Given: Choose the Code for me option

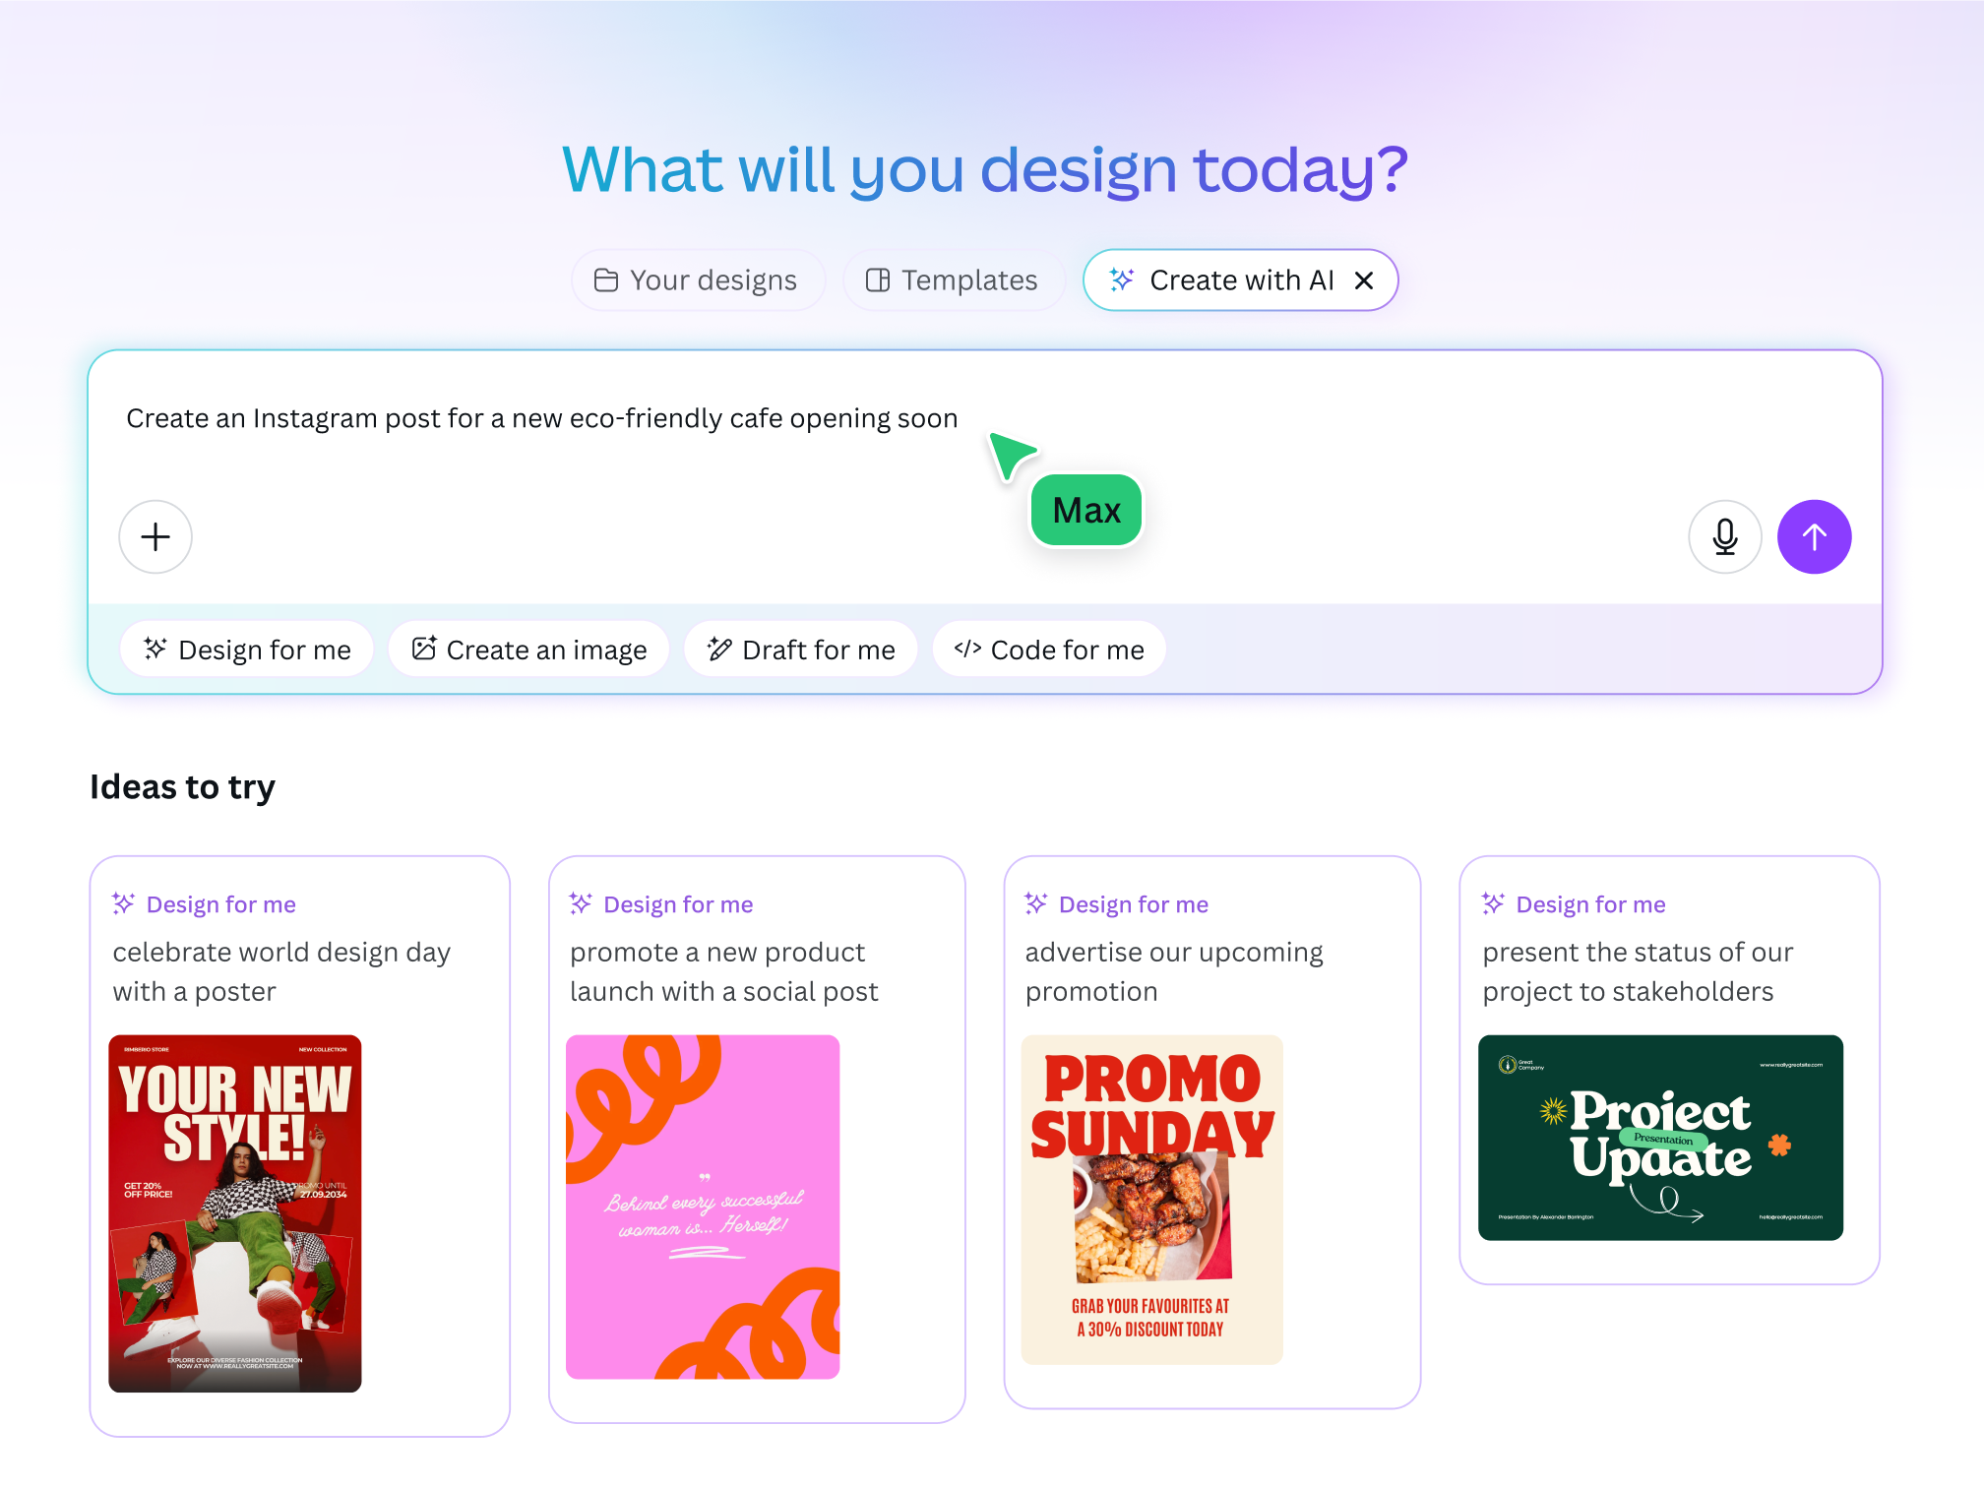Looking at the screenshot, I should (x=1049, y=649).
